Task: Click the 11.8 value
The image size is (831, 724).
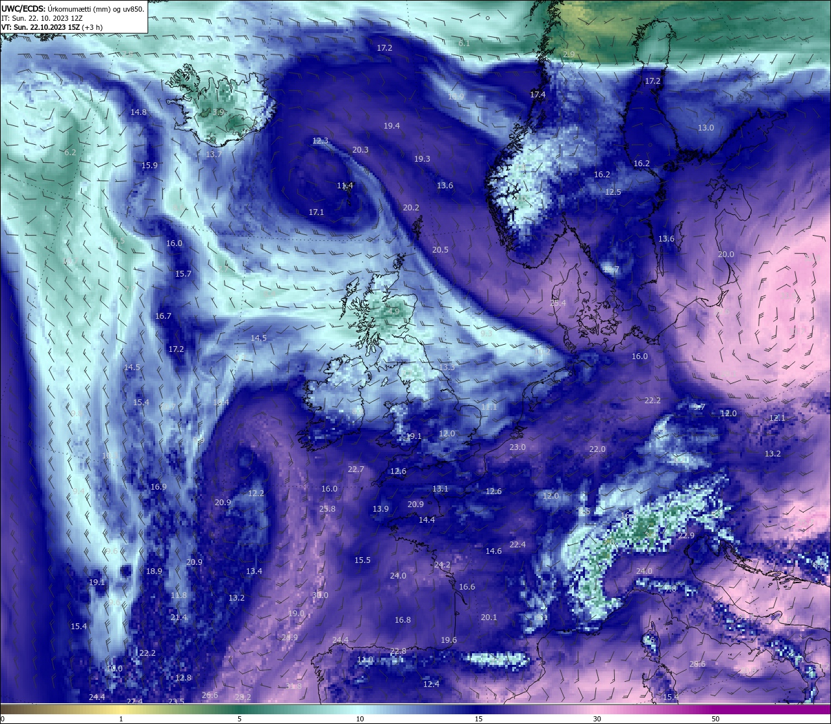Action: click(x=179, y=595)
